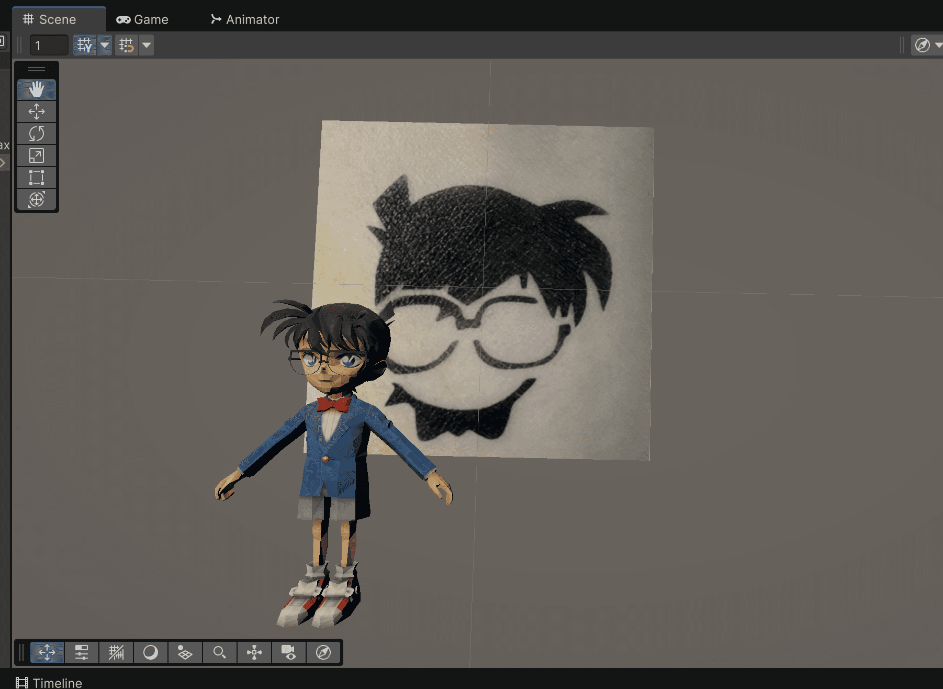943x689 pixels.
Task: Select the Hand (view) tool
Action: (x=37, y=90)
